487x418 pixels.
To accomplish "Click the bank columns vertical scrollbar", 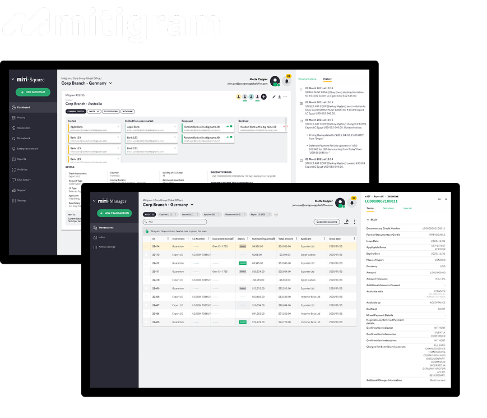I will 286,125.
